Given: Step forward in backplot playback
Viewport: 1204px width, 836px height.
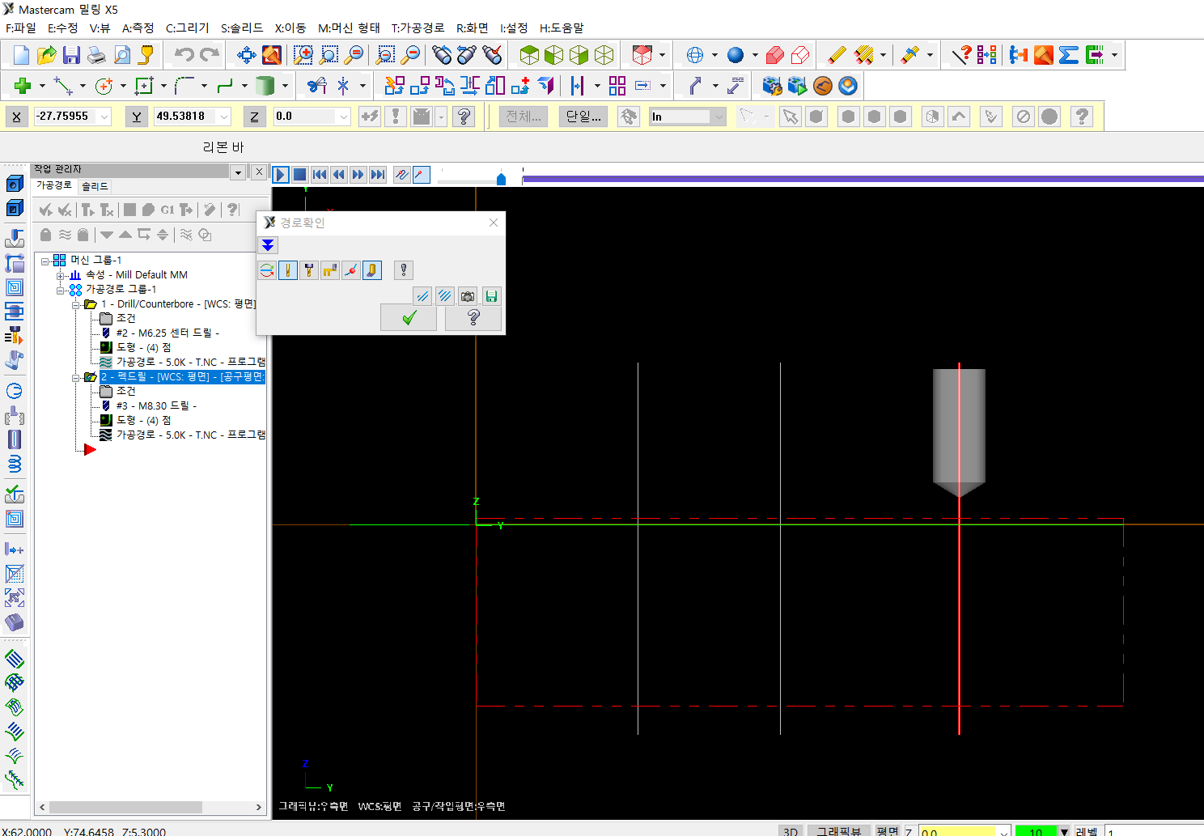Looking at the screenshot, I should click(358, 175).
